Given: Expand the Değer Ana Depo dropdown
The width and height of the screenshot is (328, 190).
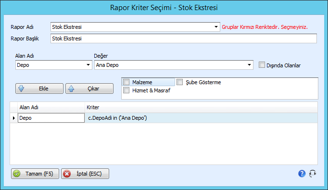Looking at the screenshot, I should click(249, 65).
